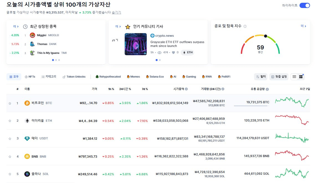Select the RWA category
This screenshot has width=325, height=183.
coord(207,77)
